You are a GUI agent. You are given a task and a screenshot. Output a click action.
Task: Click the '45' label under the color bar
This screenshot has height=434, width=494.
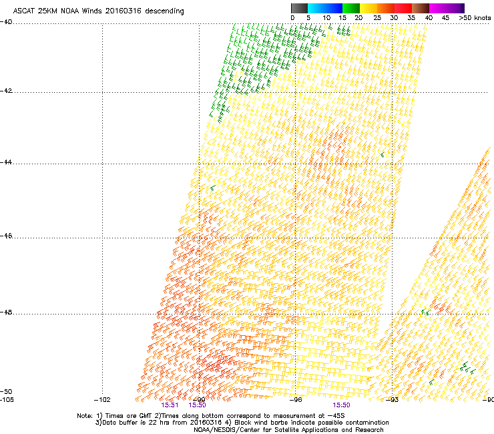(445, 18)
